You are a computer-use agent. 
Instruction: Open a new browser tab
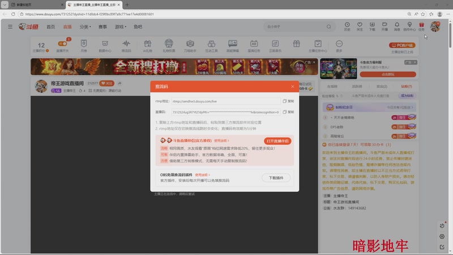[x=127, y=5]
